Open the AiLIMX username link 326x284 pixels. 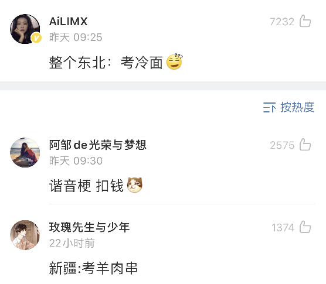(69, 22)
